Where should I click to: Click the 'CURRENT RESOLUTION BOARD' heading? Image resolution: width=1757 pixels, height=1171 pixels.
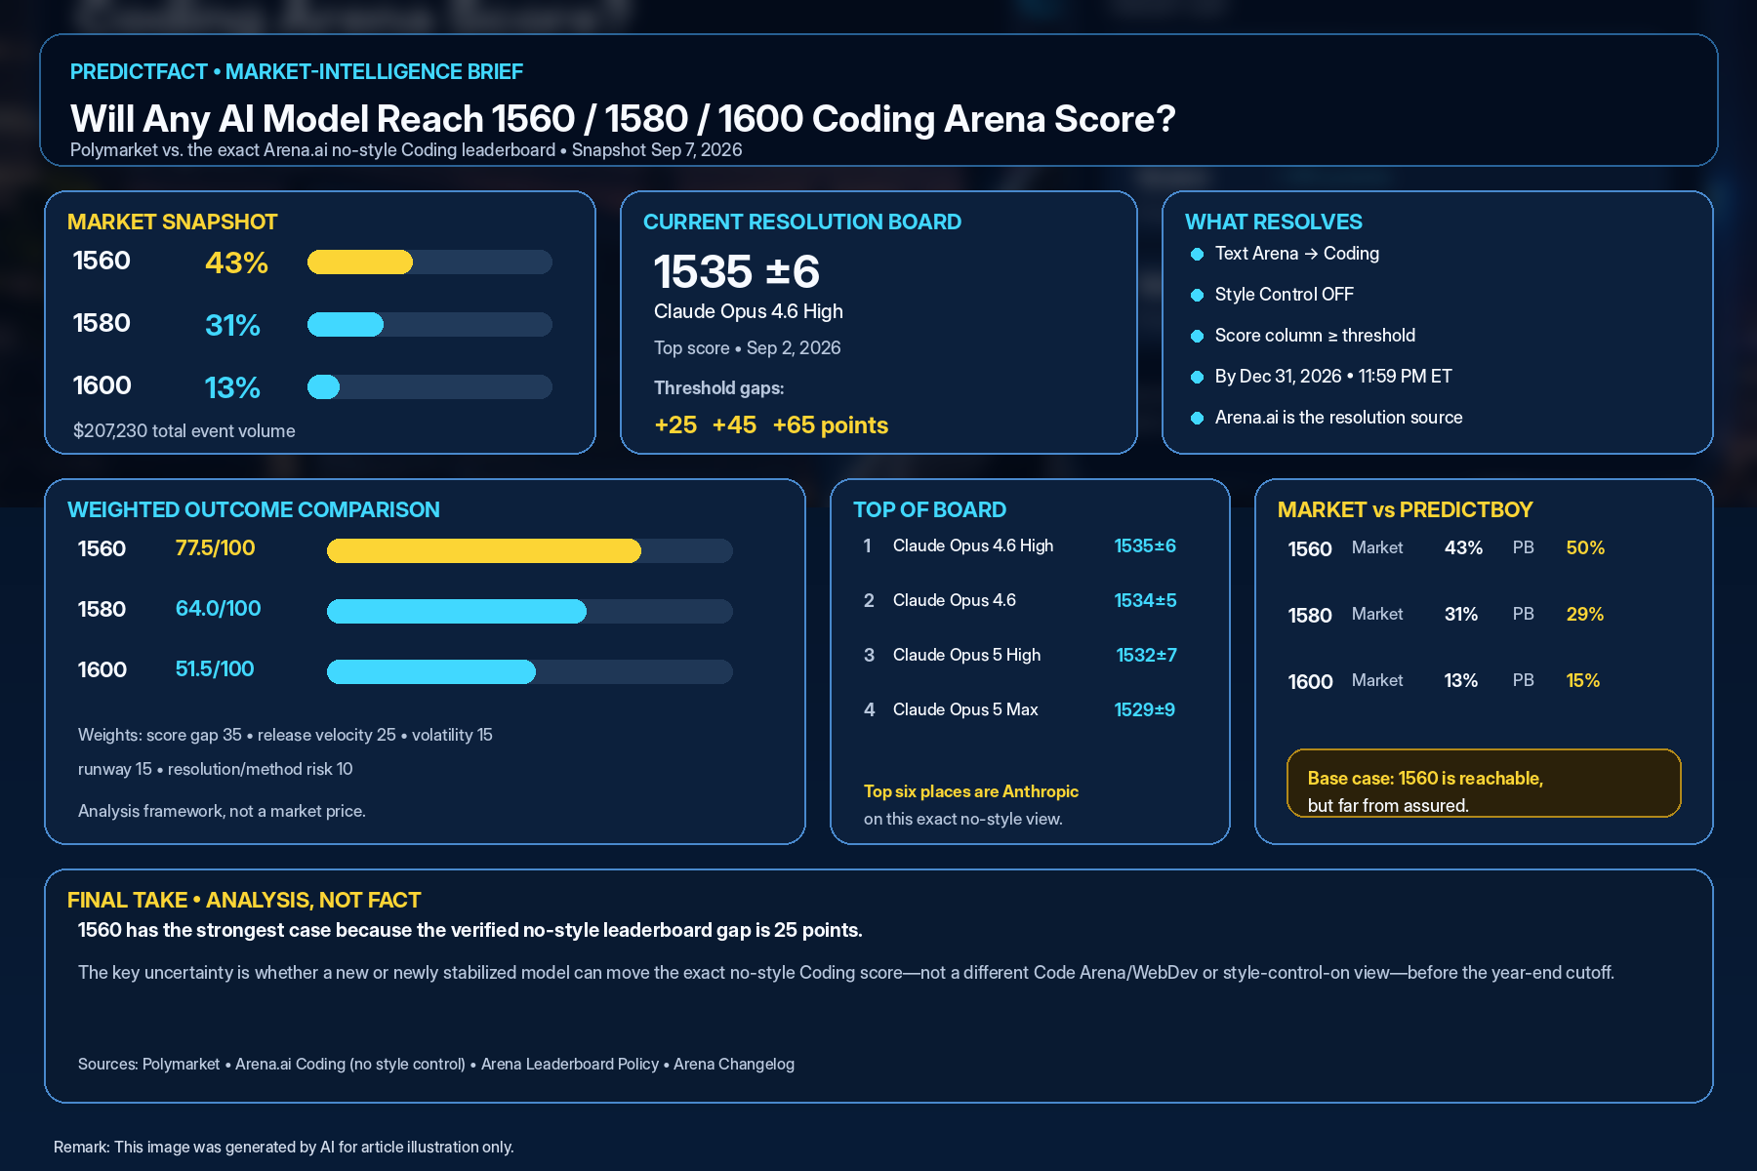point(802,222)
